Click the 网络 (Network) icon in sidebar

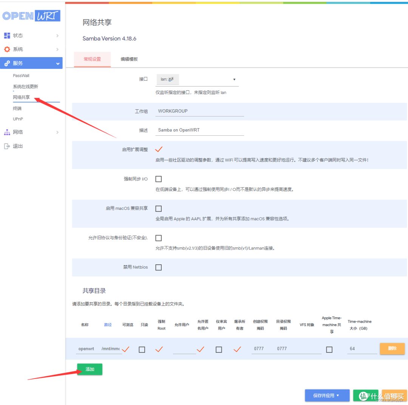click(x=8, y=132)
